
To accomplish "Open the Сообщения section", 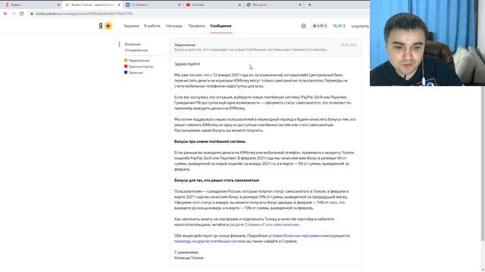I will tap(221, 26).
